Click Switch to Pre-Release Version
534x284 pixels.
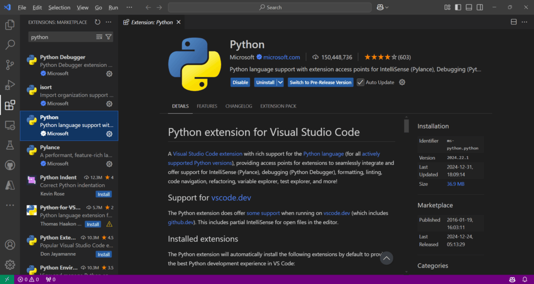(x=321, y=82)
